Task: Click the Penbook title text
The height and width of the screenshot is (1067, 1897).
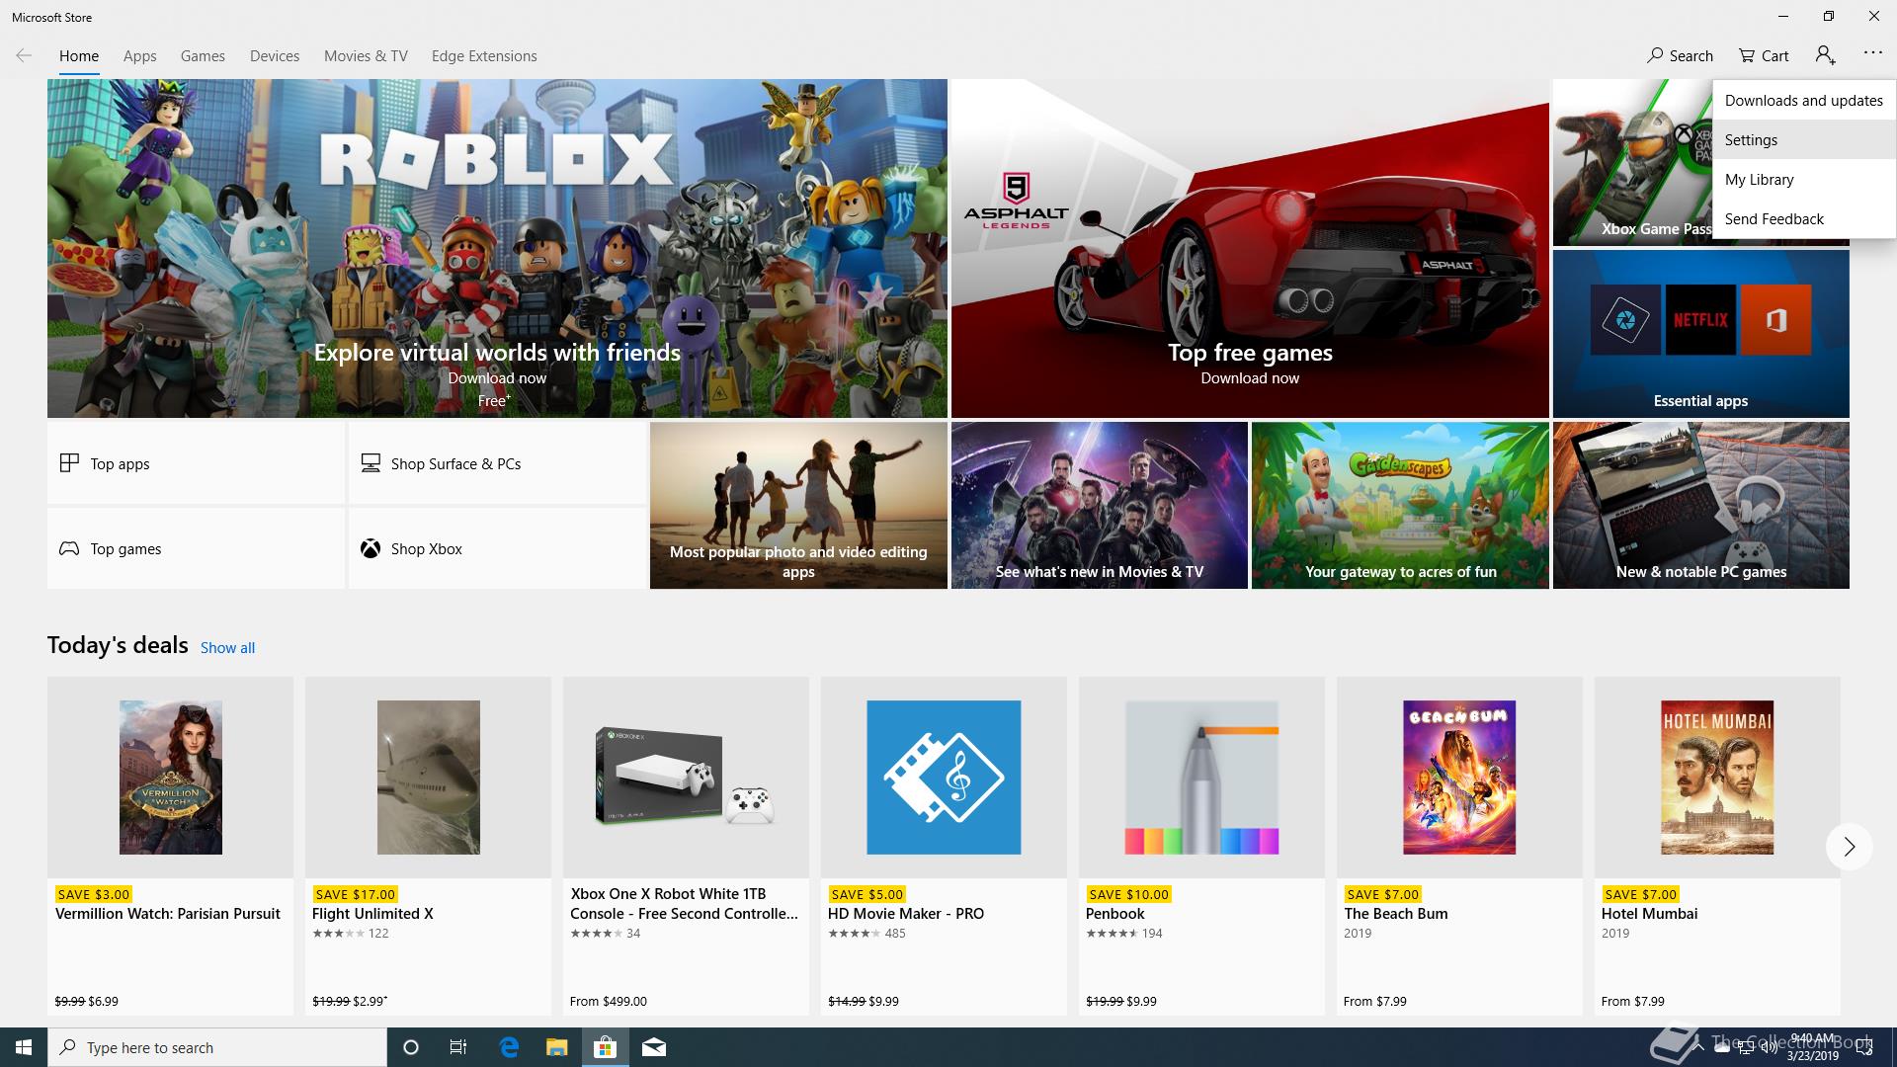Action: click(1114, 914)
